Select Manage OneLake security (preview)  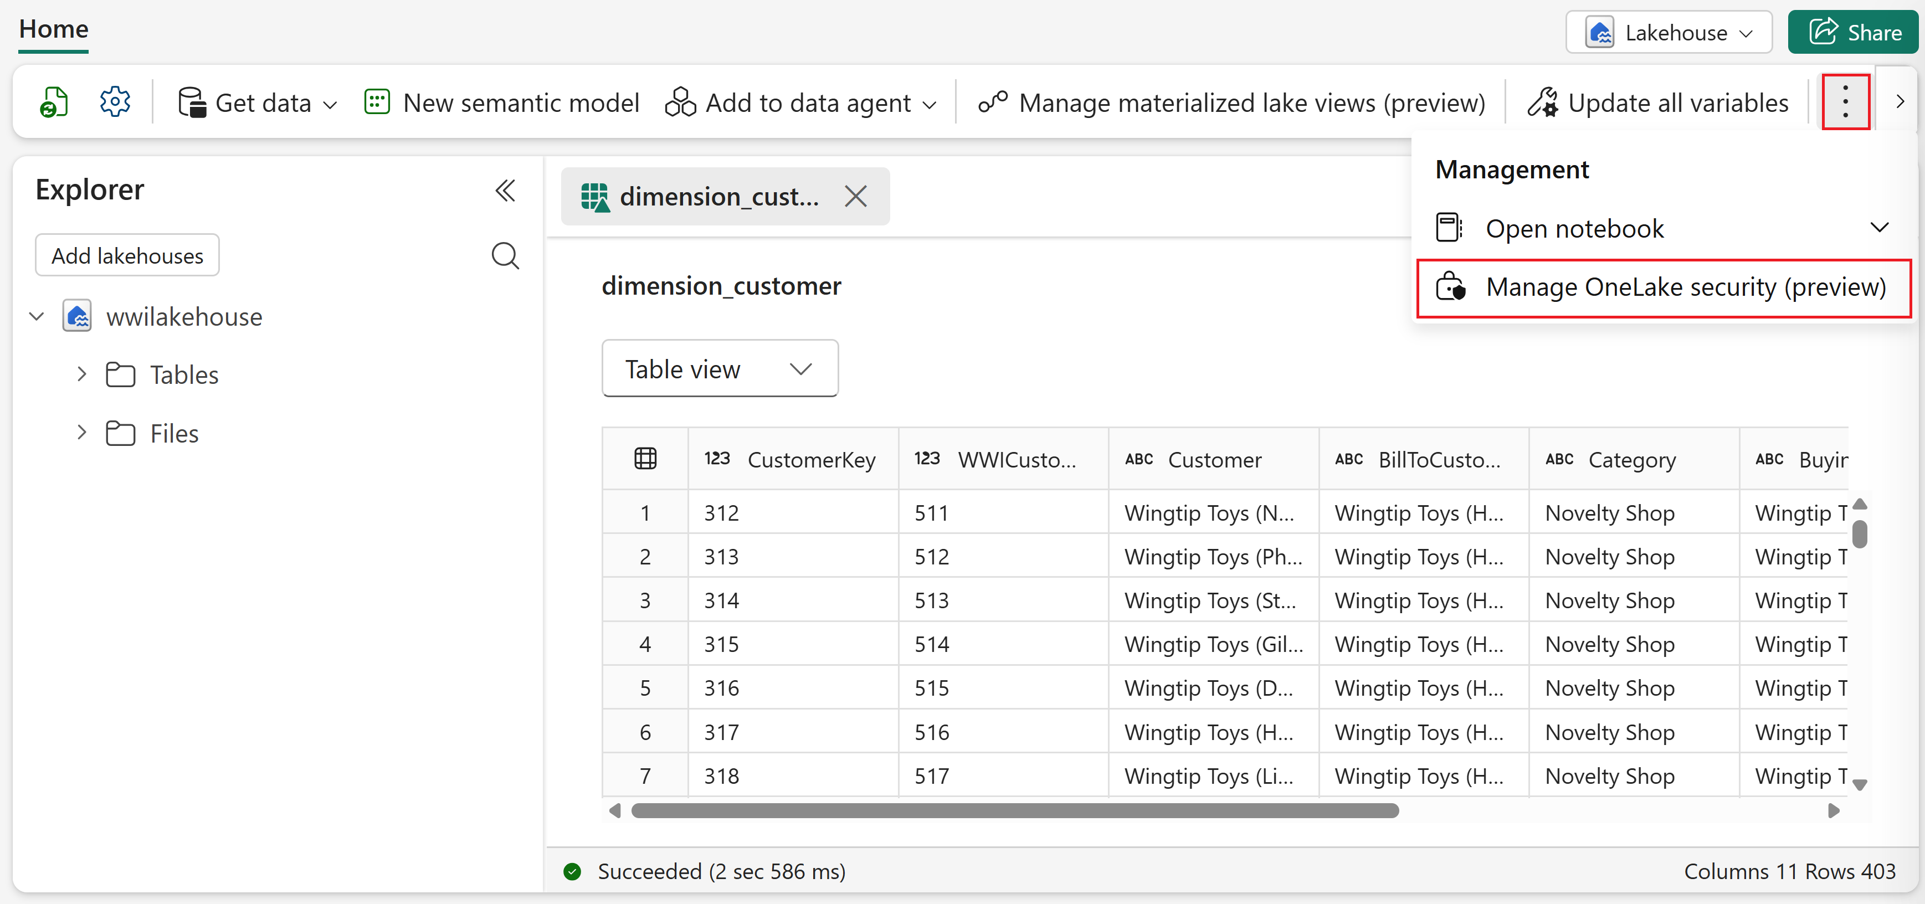click(1664, 287)
